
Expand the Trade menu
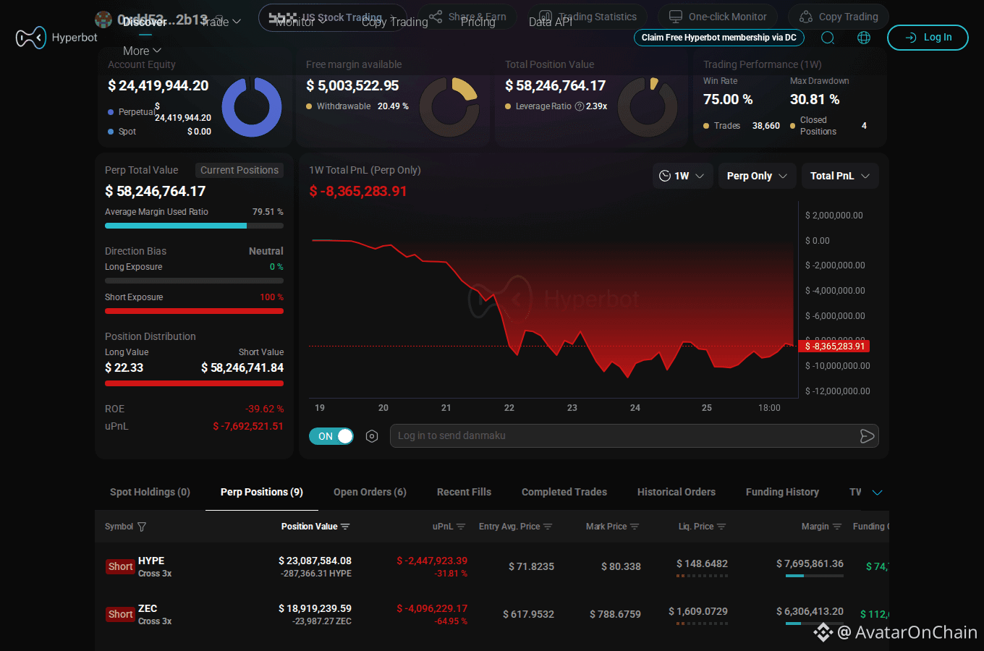[x=221, y=22]
